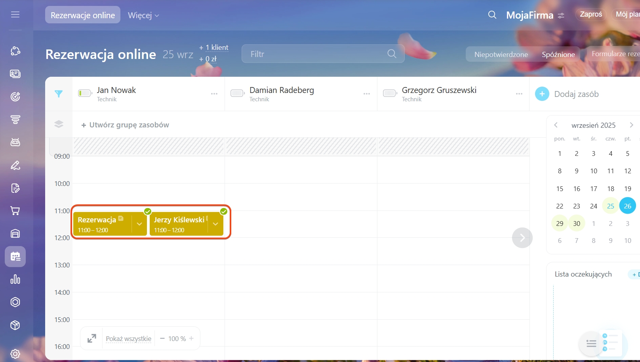Expand the Jerzy Kiślewski booking dropdown arrow
This screenshot has width=640, height=362.
point(215,224)
